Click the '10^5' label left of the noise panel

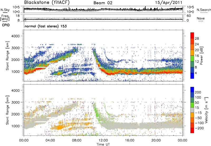pos(16,7)
